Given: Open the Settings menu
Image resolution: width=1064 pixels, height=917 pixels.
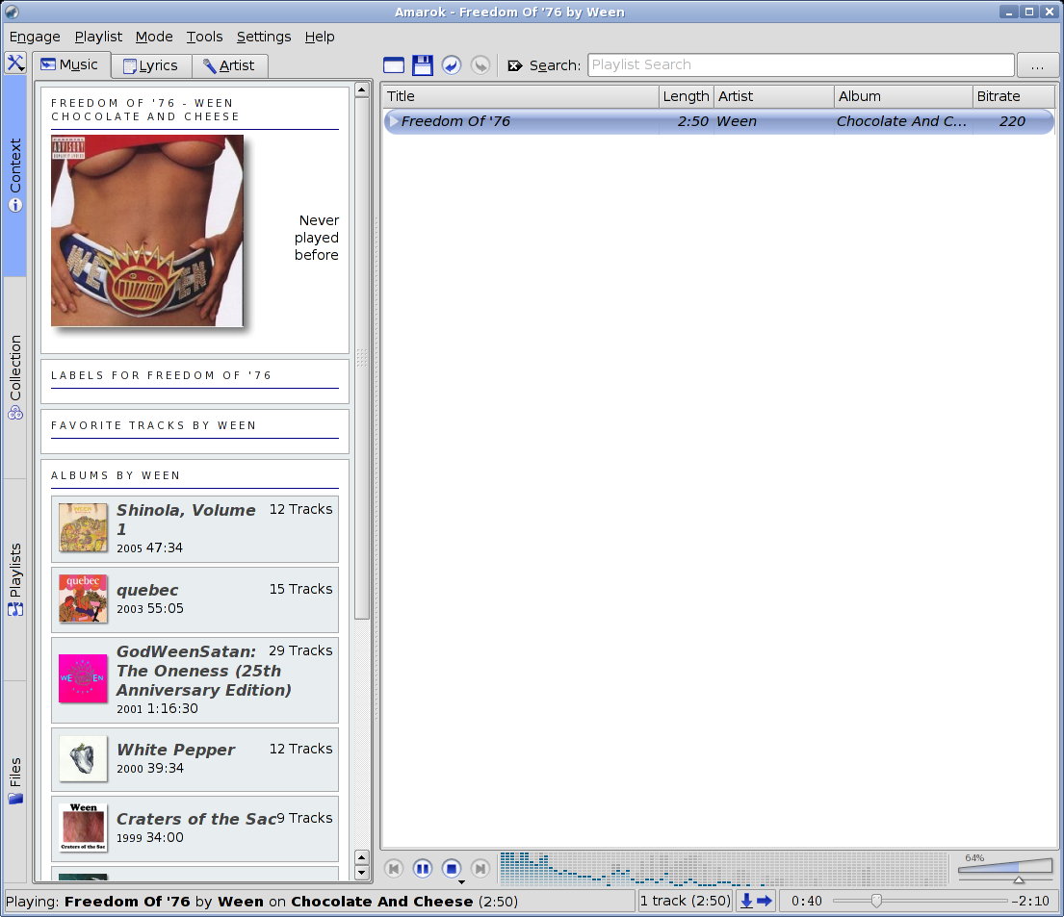Looking at the screenshot, I should click(x=263, y=37).
